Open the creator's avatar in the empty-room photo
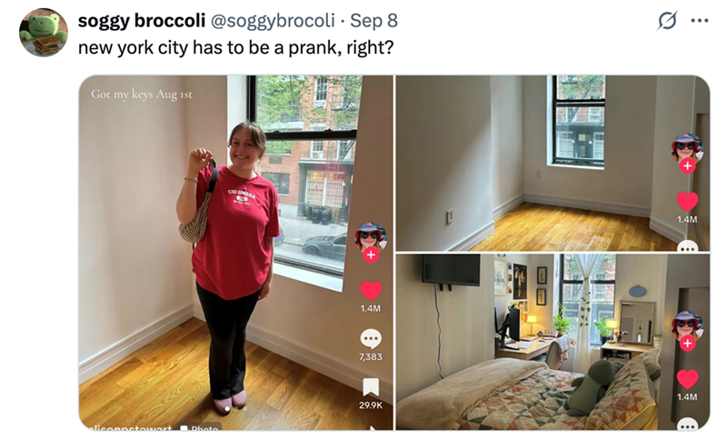The image size is (727, 440). pos(687,147)
